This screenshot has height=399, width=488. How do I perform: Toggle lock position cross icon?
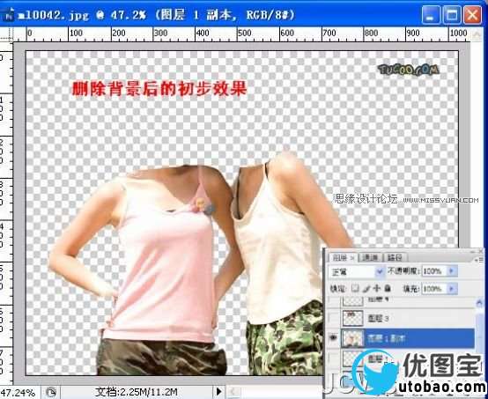point(377,289)
